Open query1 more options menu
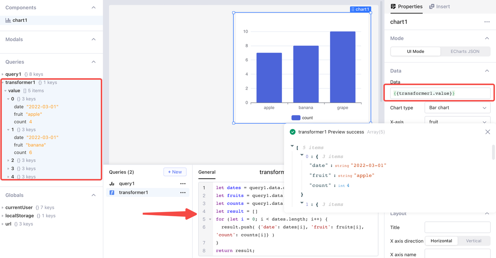The image size is (496, 258). [183, 184]
